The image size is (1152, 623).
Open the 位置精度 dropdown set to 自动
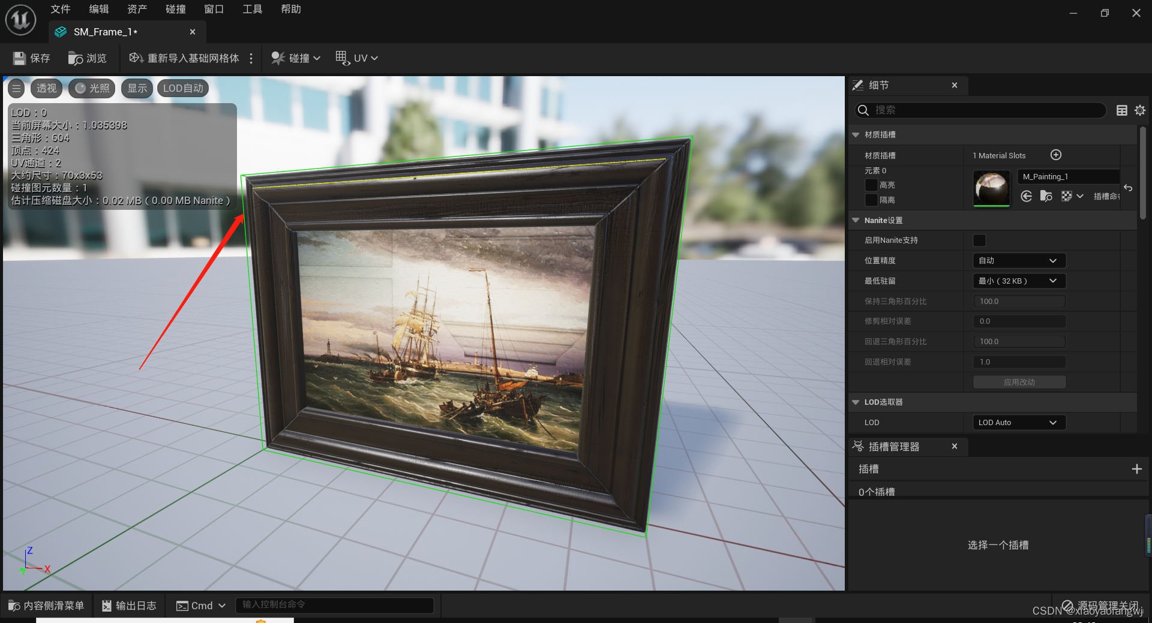[1019, 261]
